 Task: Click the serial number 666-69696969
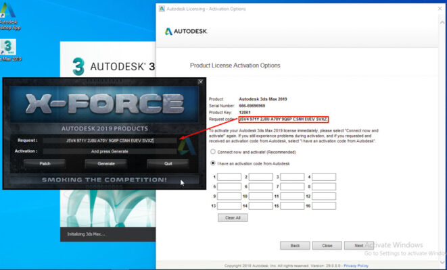click(252, 106)
